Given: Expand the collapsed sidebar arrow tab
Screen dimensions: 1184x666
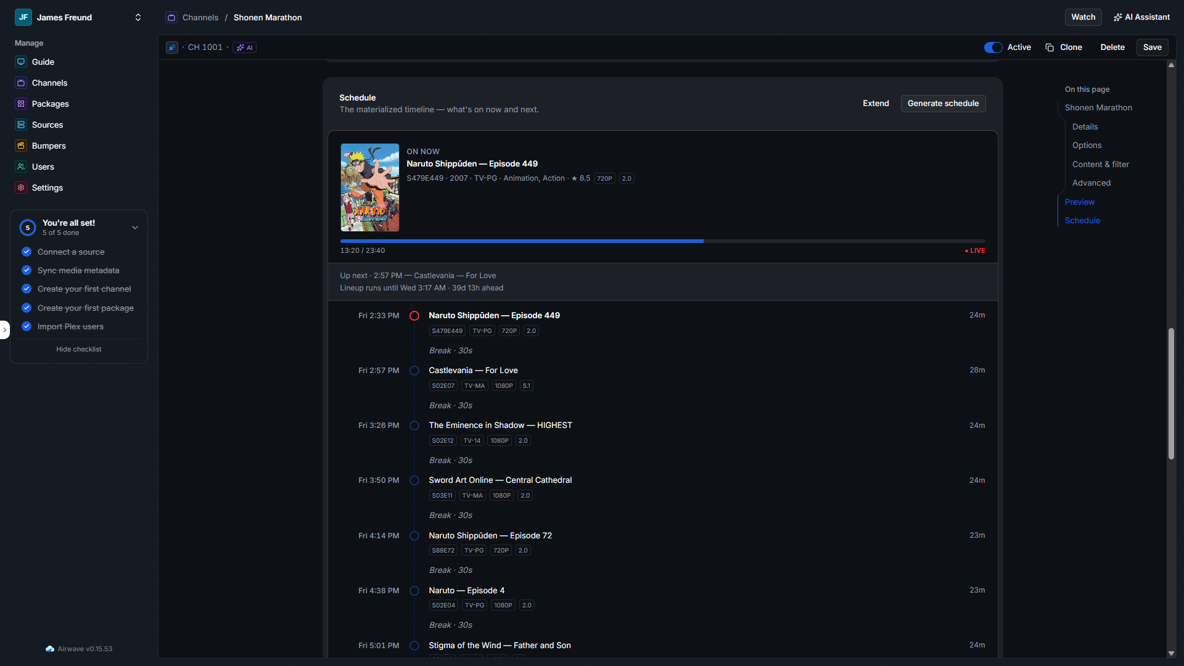Looking at the screenshot, I should pyautogui.click(x=4, y=330).
